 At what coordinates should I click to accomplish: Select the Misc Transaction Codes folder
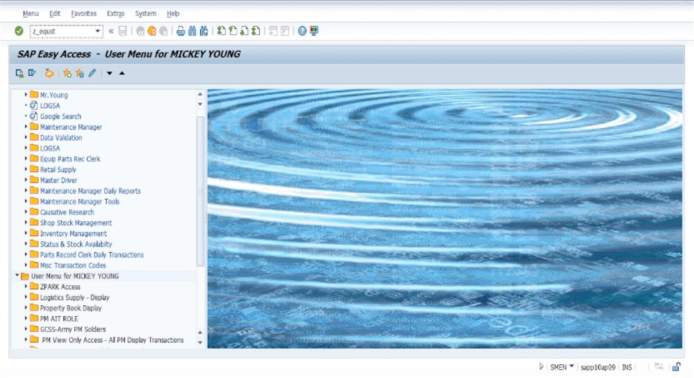pyautogui.click(x=73, y=265)
